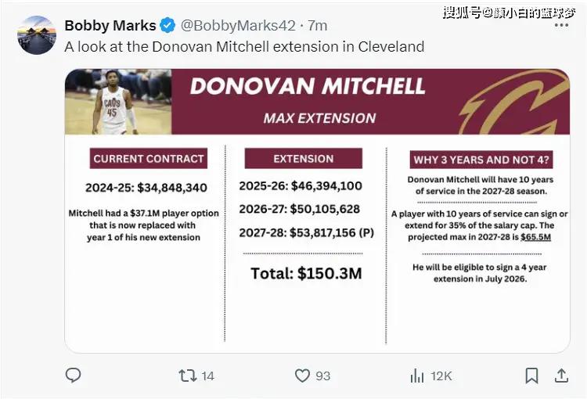Click the Bobby Marks display name
This screenshot has height=399, width=587.
110,26
